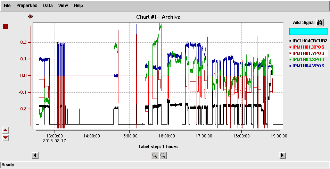
Task: Pan chart right with right arrow button
Action: pyautogui.click(x=282, y=155)
